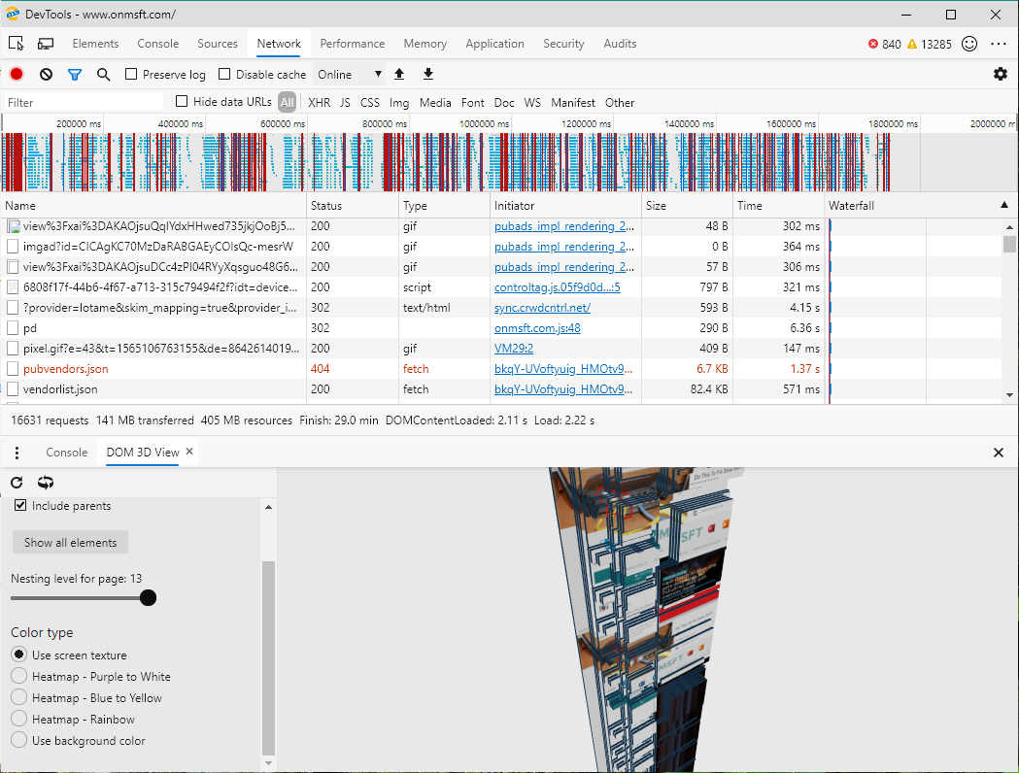Filter requests by XHR type
1019x773 pixels.
click(x=319, y=103)
